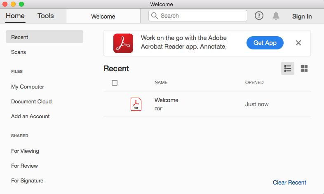The height and width of the screenshot is (194, 324).
Task: Focus the Search input field
Action: coord(198,16)
